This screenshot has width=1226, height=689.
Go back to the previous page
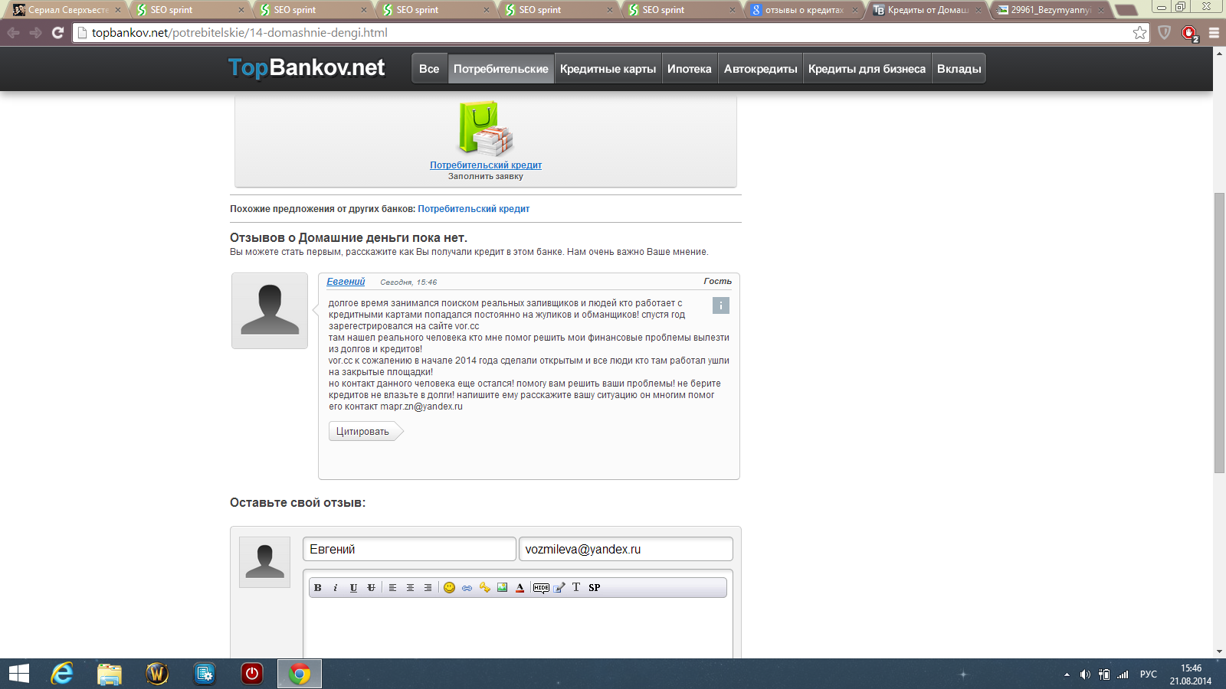13,33
